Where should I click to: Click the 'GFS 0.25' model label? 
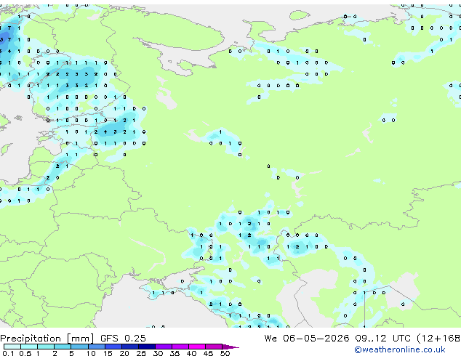click(123, 339)
